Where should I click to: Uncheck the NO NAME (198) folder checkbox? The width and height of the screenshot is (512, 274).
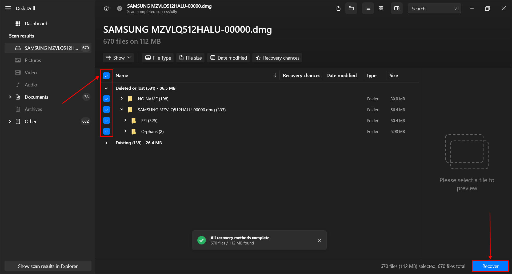click(x=106, y=99)
